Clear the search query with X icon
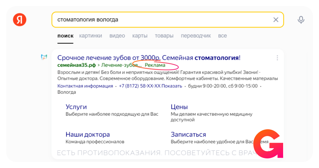Image resolution: width=319 pixels, height=168 pixels. (275, 20)
